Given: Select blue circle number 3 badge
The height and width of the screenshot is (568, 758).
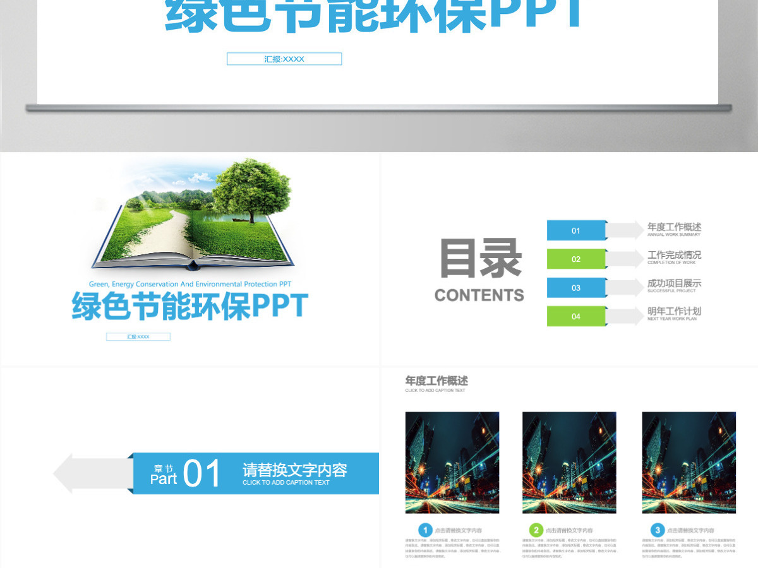Looking at the screenshot, I should tap(658, 530).
